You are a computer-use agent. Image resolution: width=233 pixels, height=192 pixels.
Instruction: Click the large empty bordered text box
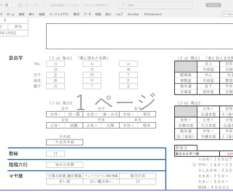coord(140,36)
